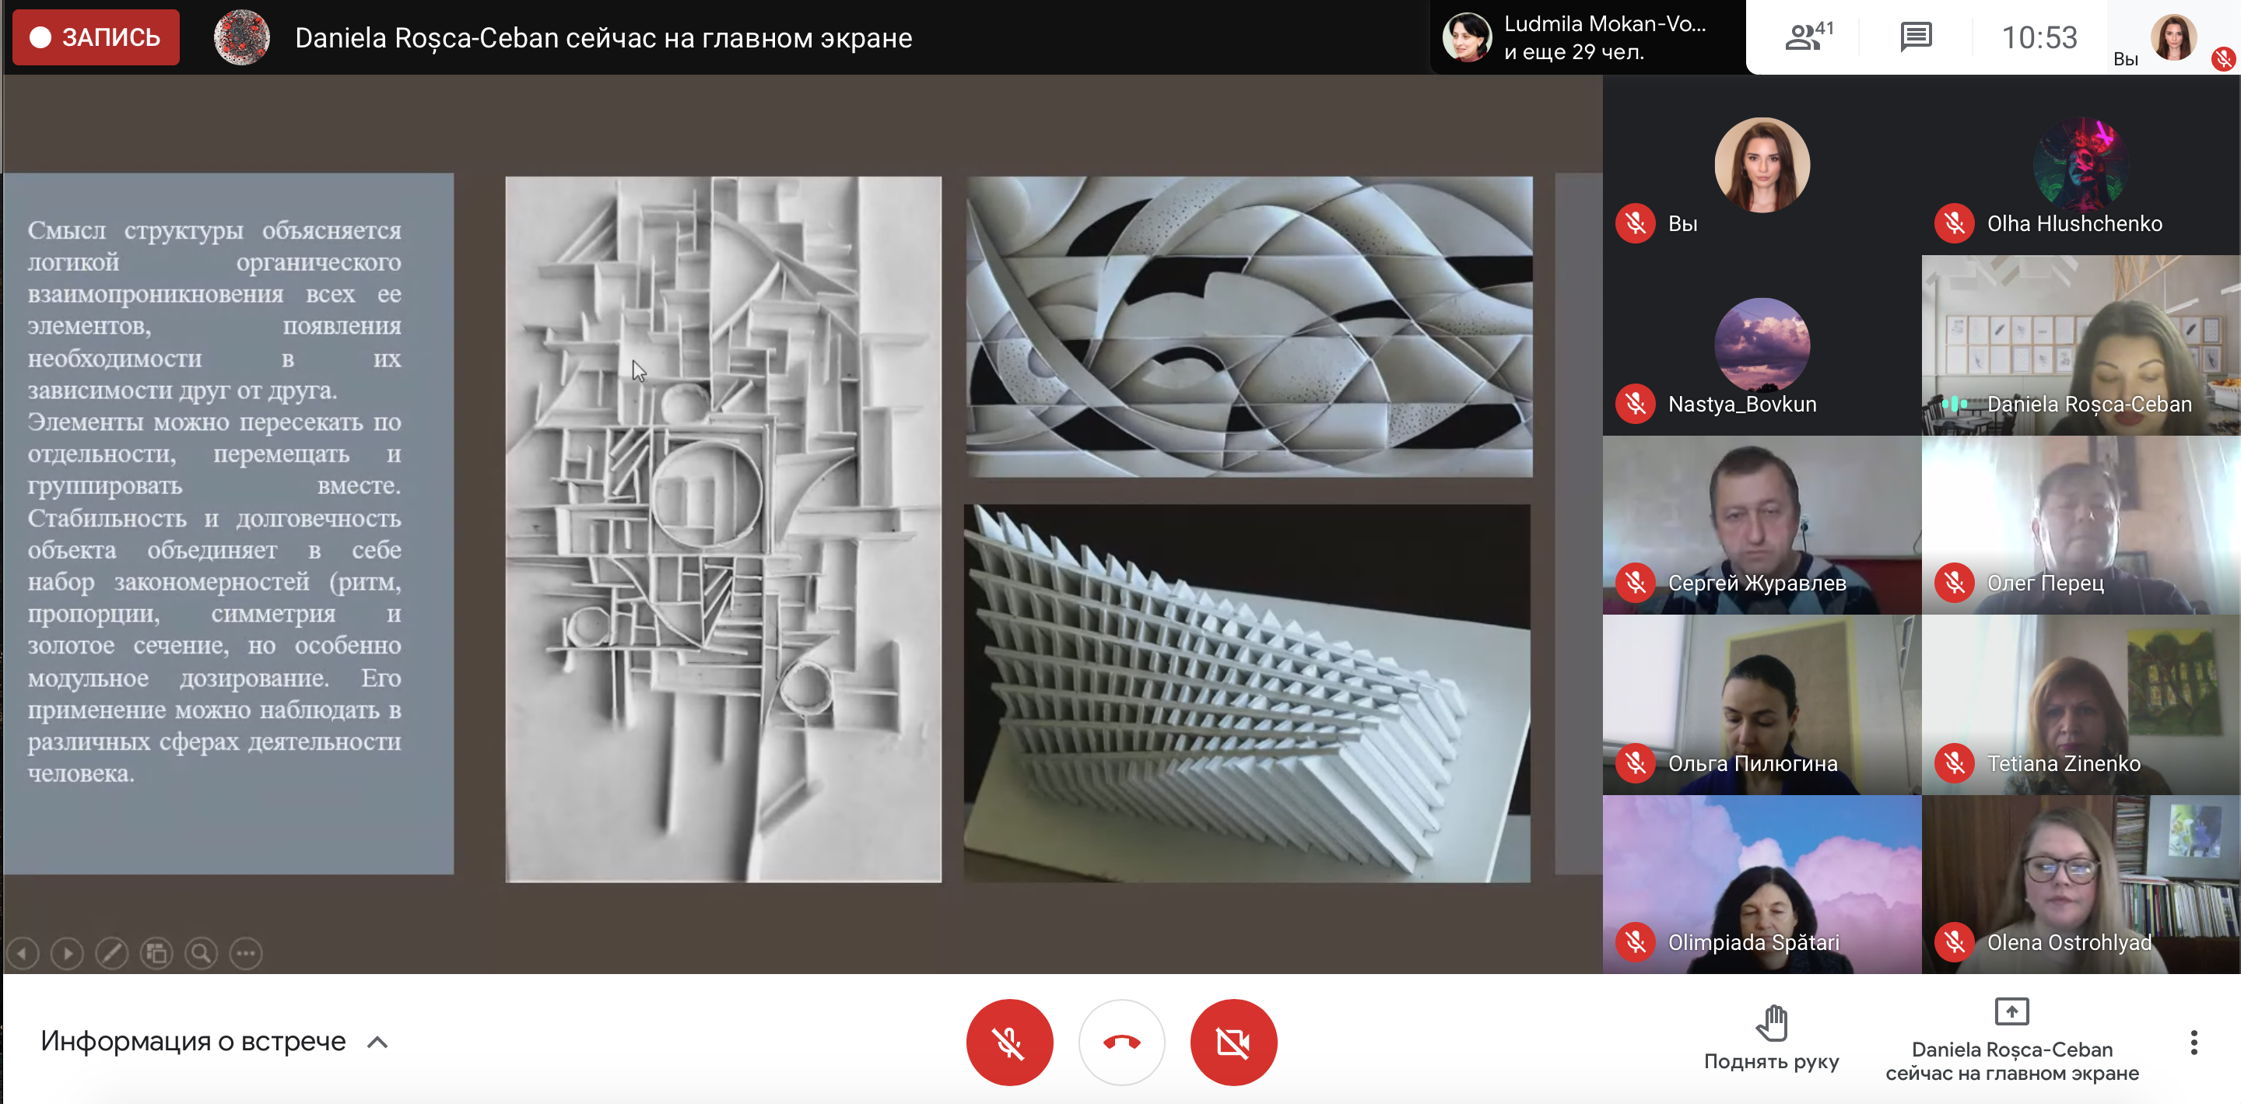This screenshot has width=2241, height=1104.
Task: Select Olena Ostrohlyad's video tile
Action: pyautogui.click(x=2080, y=883)
